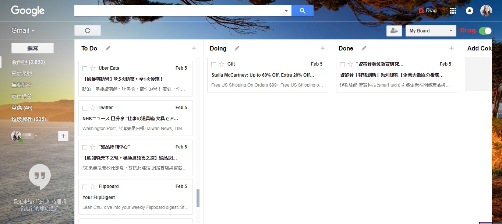Click the Hangouts user avatar

(16, 136)
